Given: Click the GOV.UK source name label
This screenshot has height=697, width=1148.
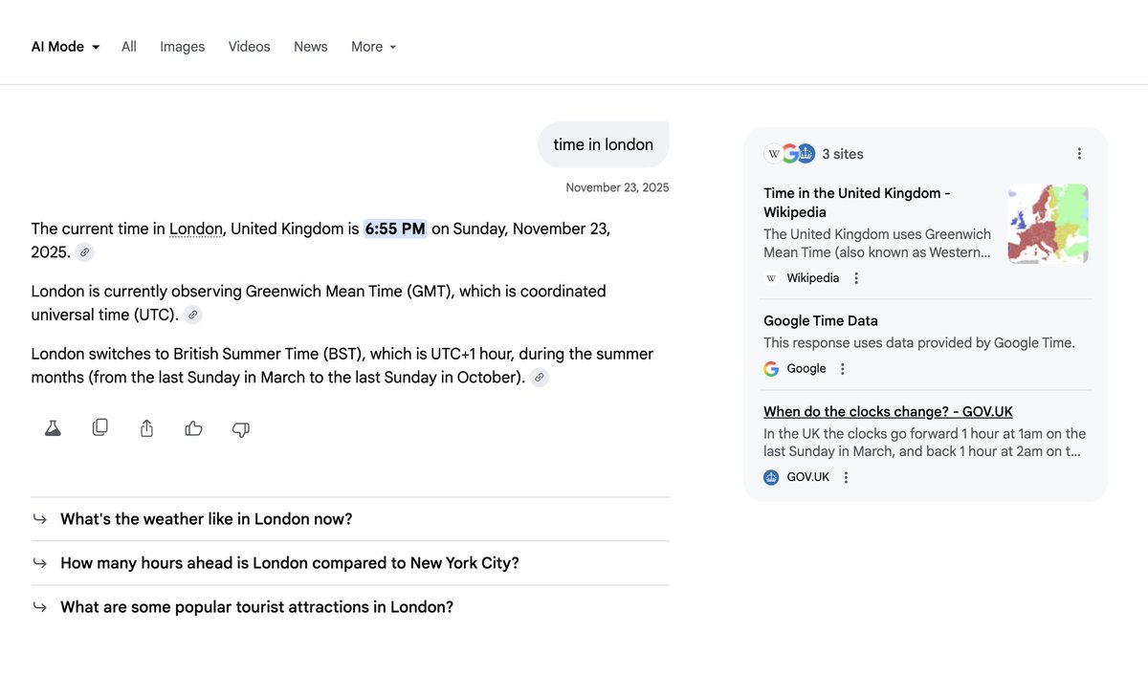Looking at the screenshot, I should (x=808, y=477).
